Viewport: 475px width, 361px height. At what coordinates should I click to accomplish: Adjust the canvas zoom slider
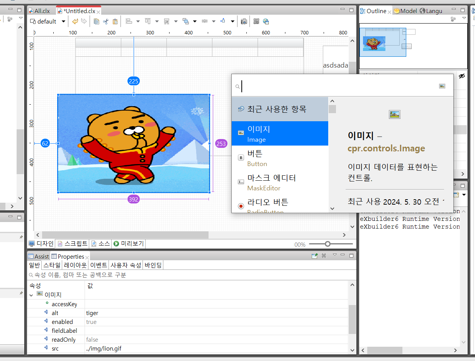[x=328, y=244]
